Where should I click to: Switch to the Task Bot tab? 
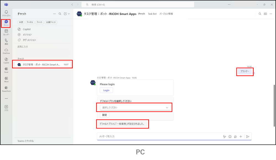(152, 14)
